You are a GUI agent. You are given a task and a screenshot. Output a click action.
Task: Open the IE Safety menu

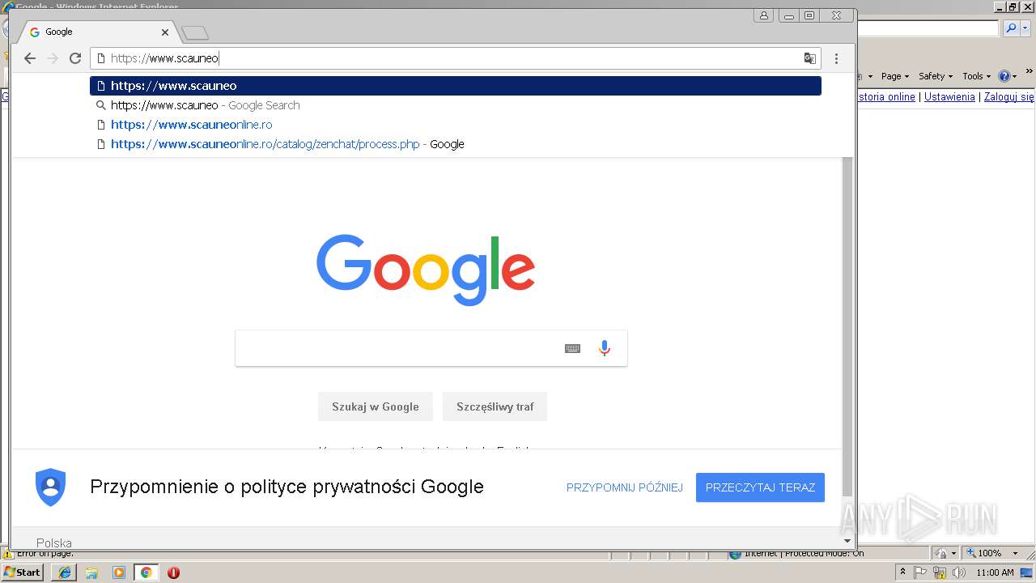(x=936, y=76)
